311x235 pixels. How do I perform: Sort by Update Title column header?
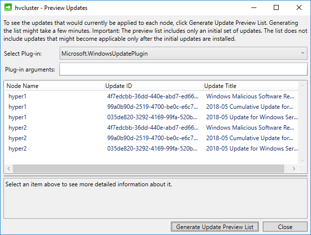251,86
